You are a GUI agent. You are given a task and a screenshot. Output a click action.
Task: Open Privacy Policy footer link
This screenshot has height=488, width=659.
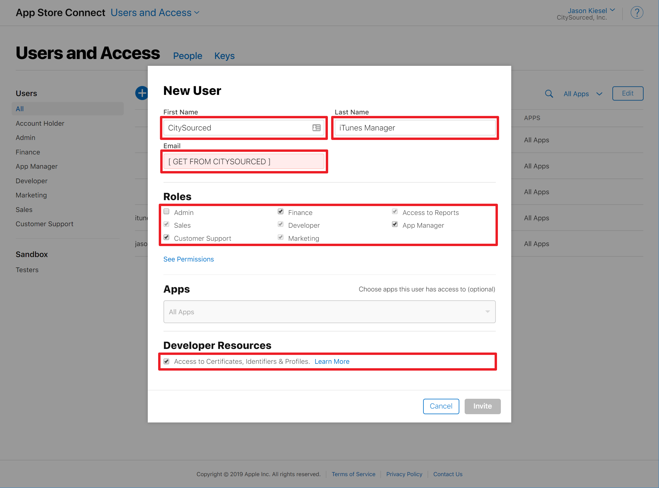click(404, 474)
